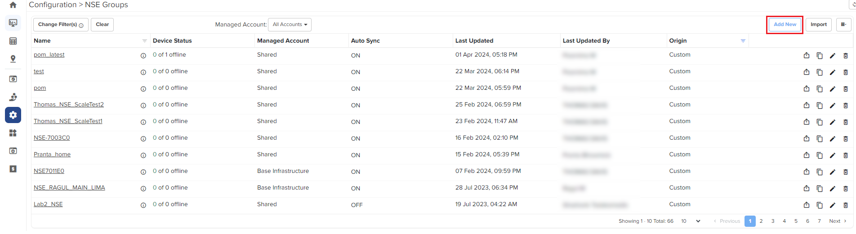This screenshot has width=856, height=234.
Task: Show info icon next to NSE-7003C0
Action: point(143,139)
